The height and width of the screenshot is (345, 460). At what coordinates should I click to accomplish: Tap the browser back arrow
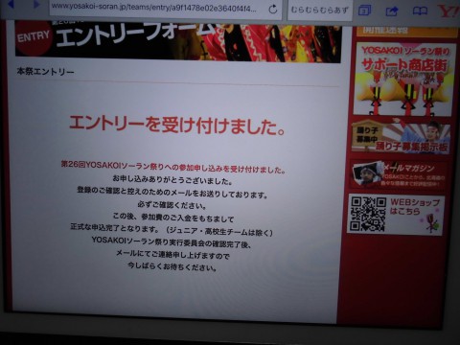click(x=11, y=5)
